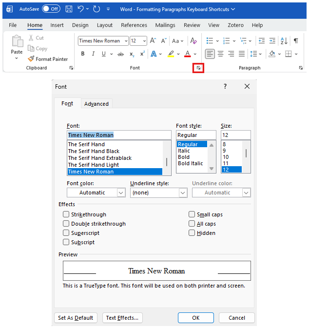Viewport: 309px width, 328px height.
Task: Open the References ribbon tab
Action: [x=134, y=25]
